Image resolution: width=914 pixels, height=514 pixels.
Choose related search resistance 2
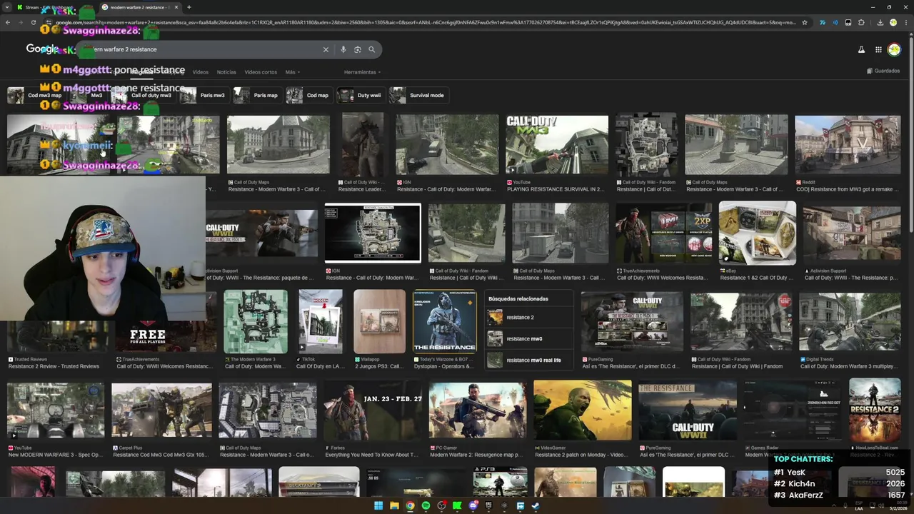point(529,317)
